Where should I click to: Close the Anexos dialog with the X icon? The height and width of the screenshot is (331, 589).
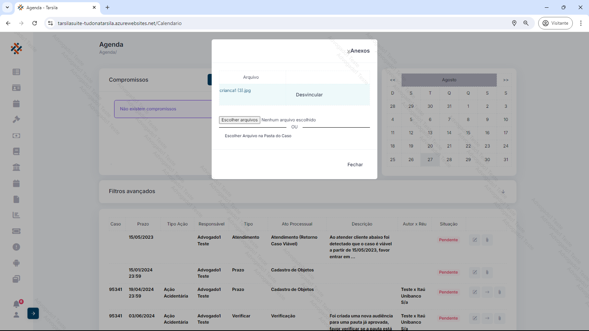tap(348, 51)
